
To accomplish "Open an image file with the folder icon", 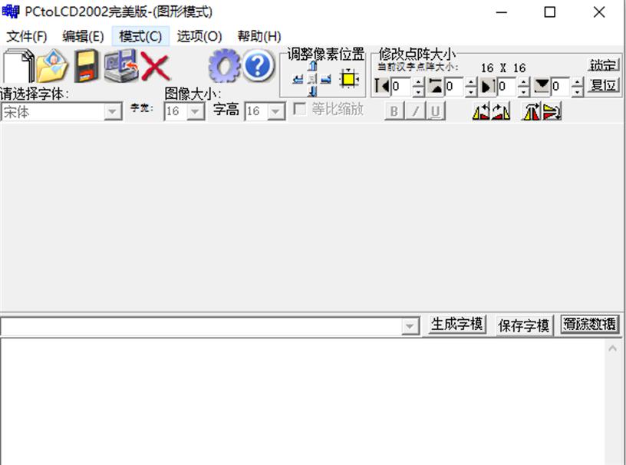I will (52, 65).
